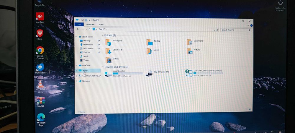Open the WinRAR desktop shortcut

[41, 102]
